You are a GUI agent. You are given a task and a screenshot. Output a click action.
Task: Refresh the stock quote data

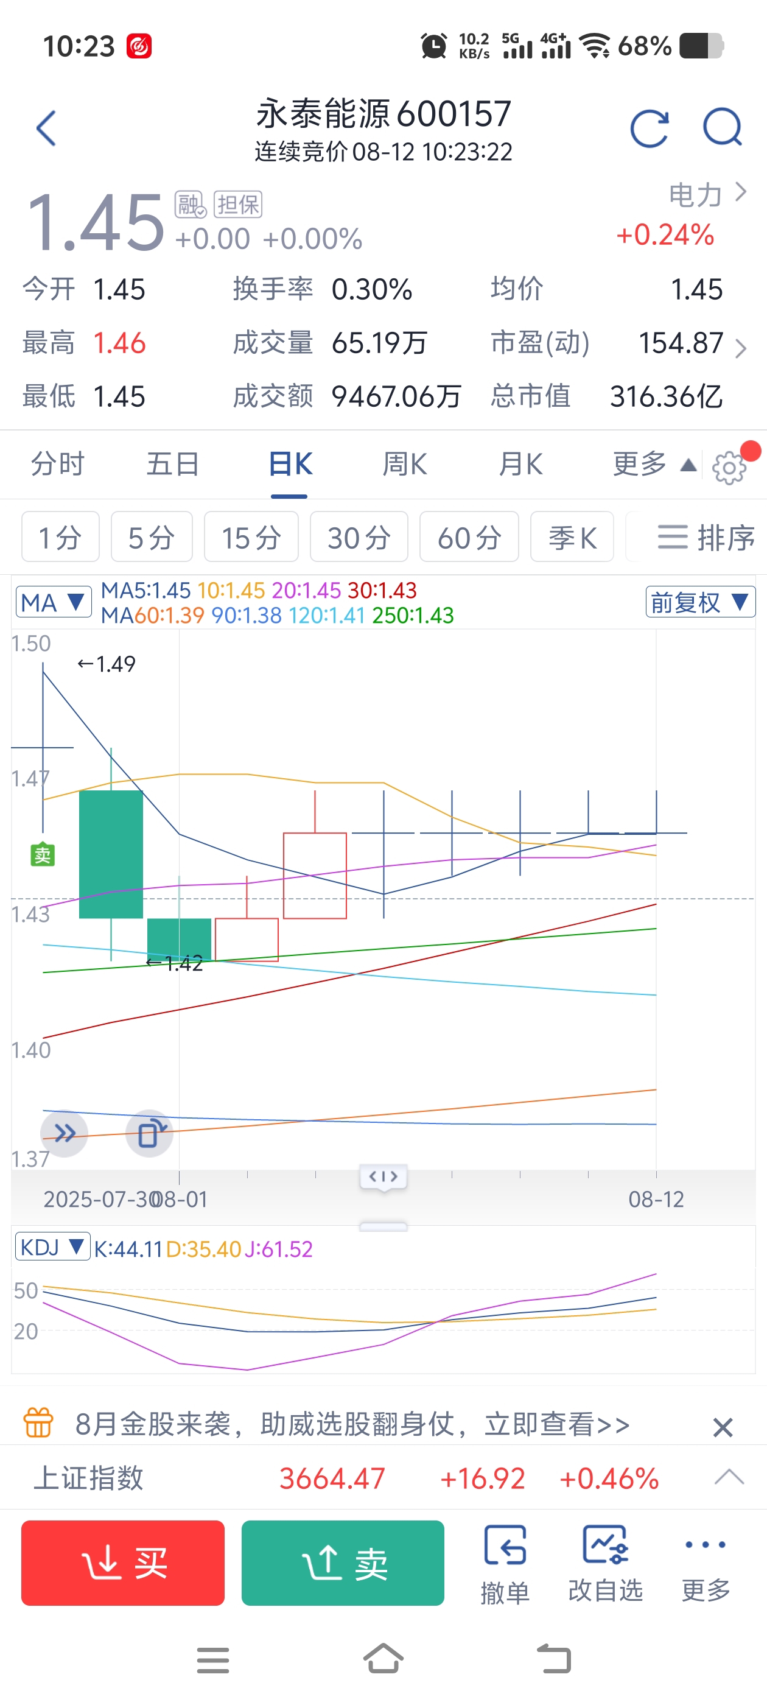click(649, 128)
